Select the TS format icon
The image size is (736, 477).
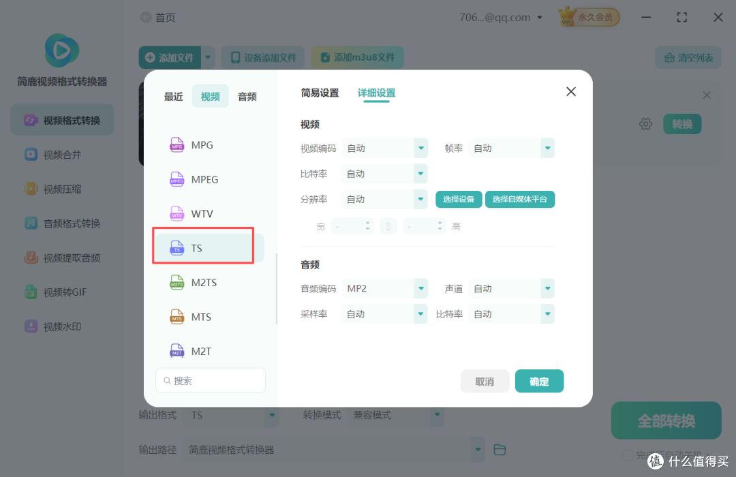click(x=177, y=247)
